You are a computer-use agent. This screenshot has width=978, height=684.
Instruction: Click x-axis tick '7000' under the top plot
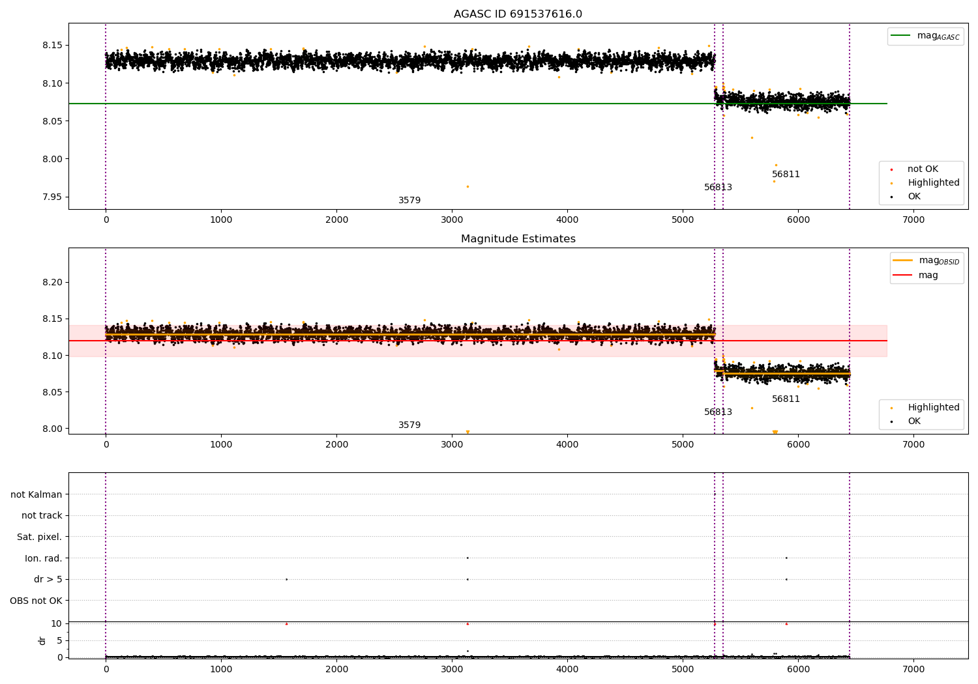913,220
